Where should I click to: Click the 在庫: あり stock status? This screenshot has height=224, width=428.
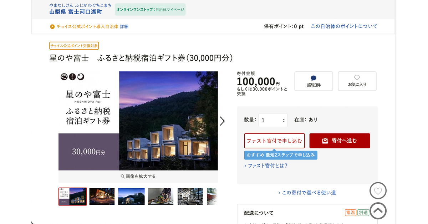point(306,119)
